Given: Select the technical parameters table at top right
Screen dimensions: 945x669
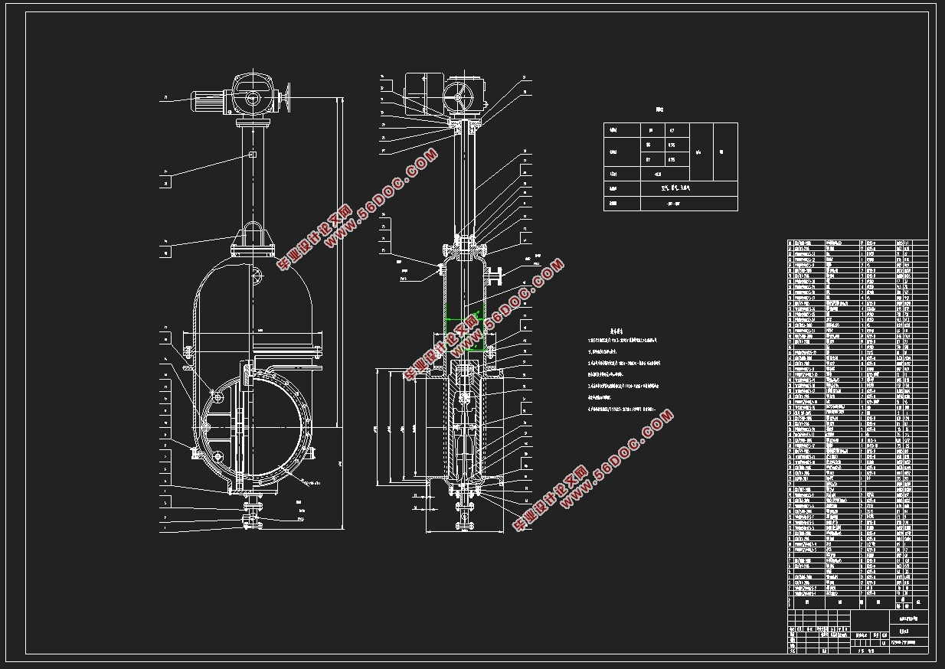Looking at the screenshot, I should [x=670, y=166].
